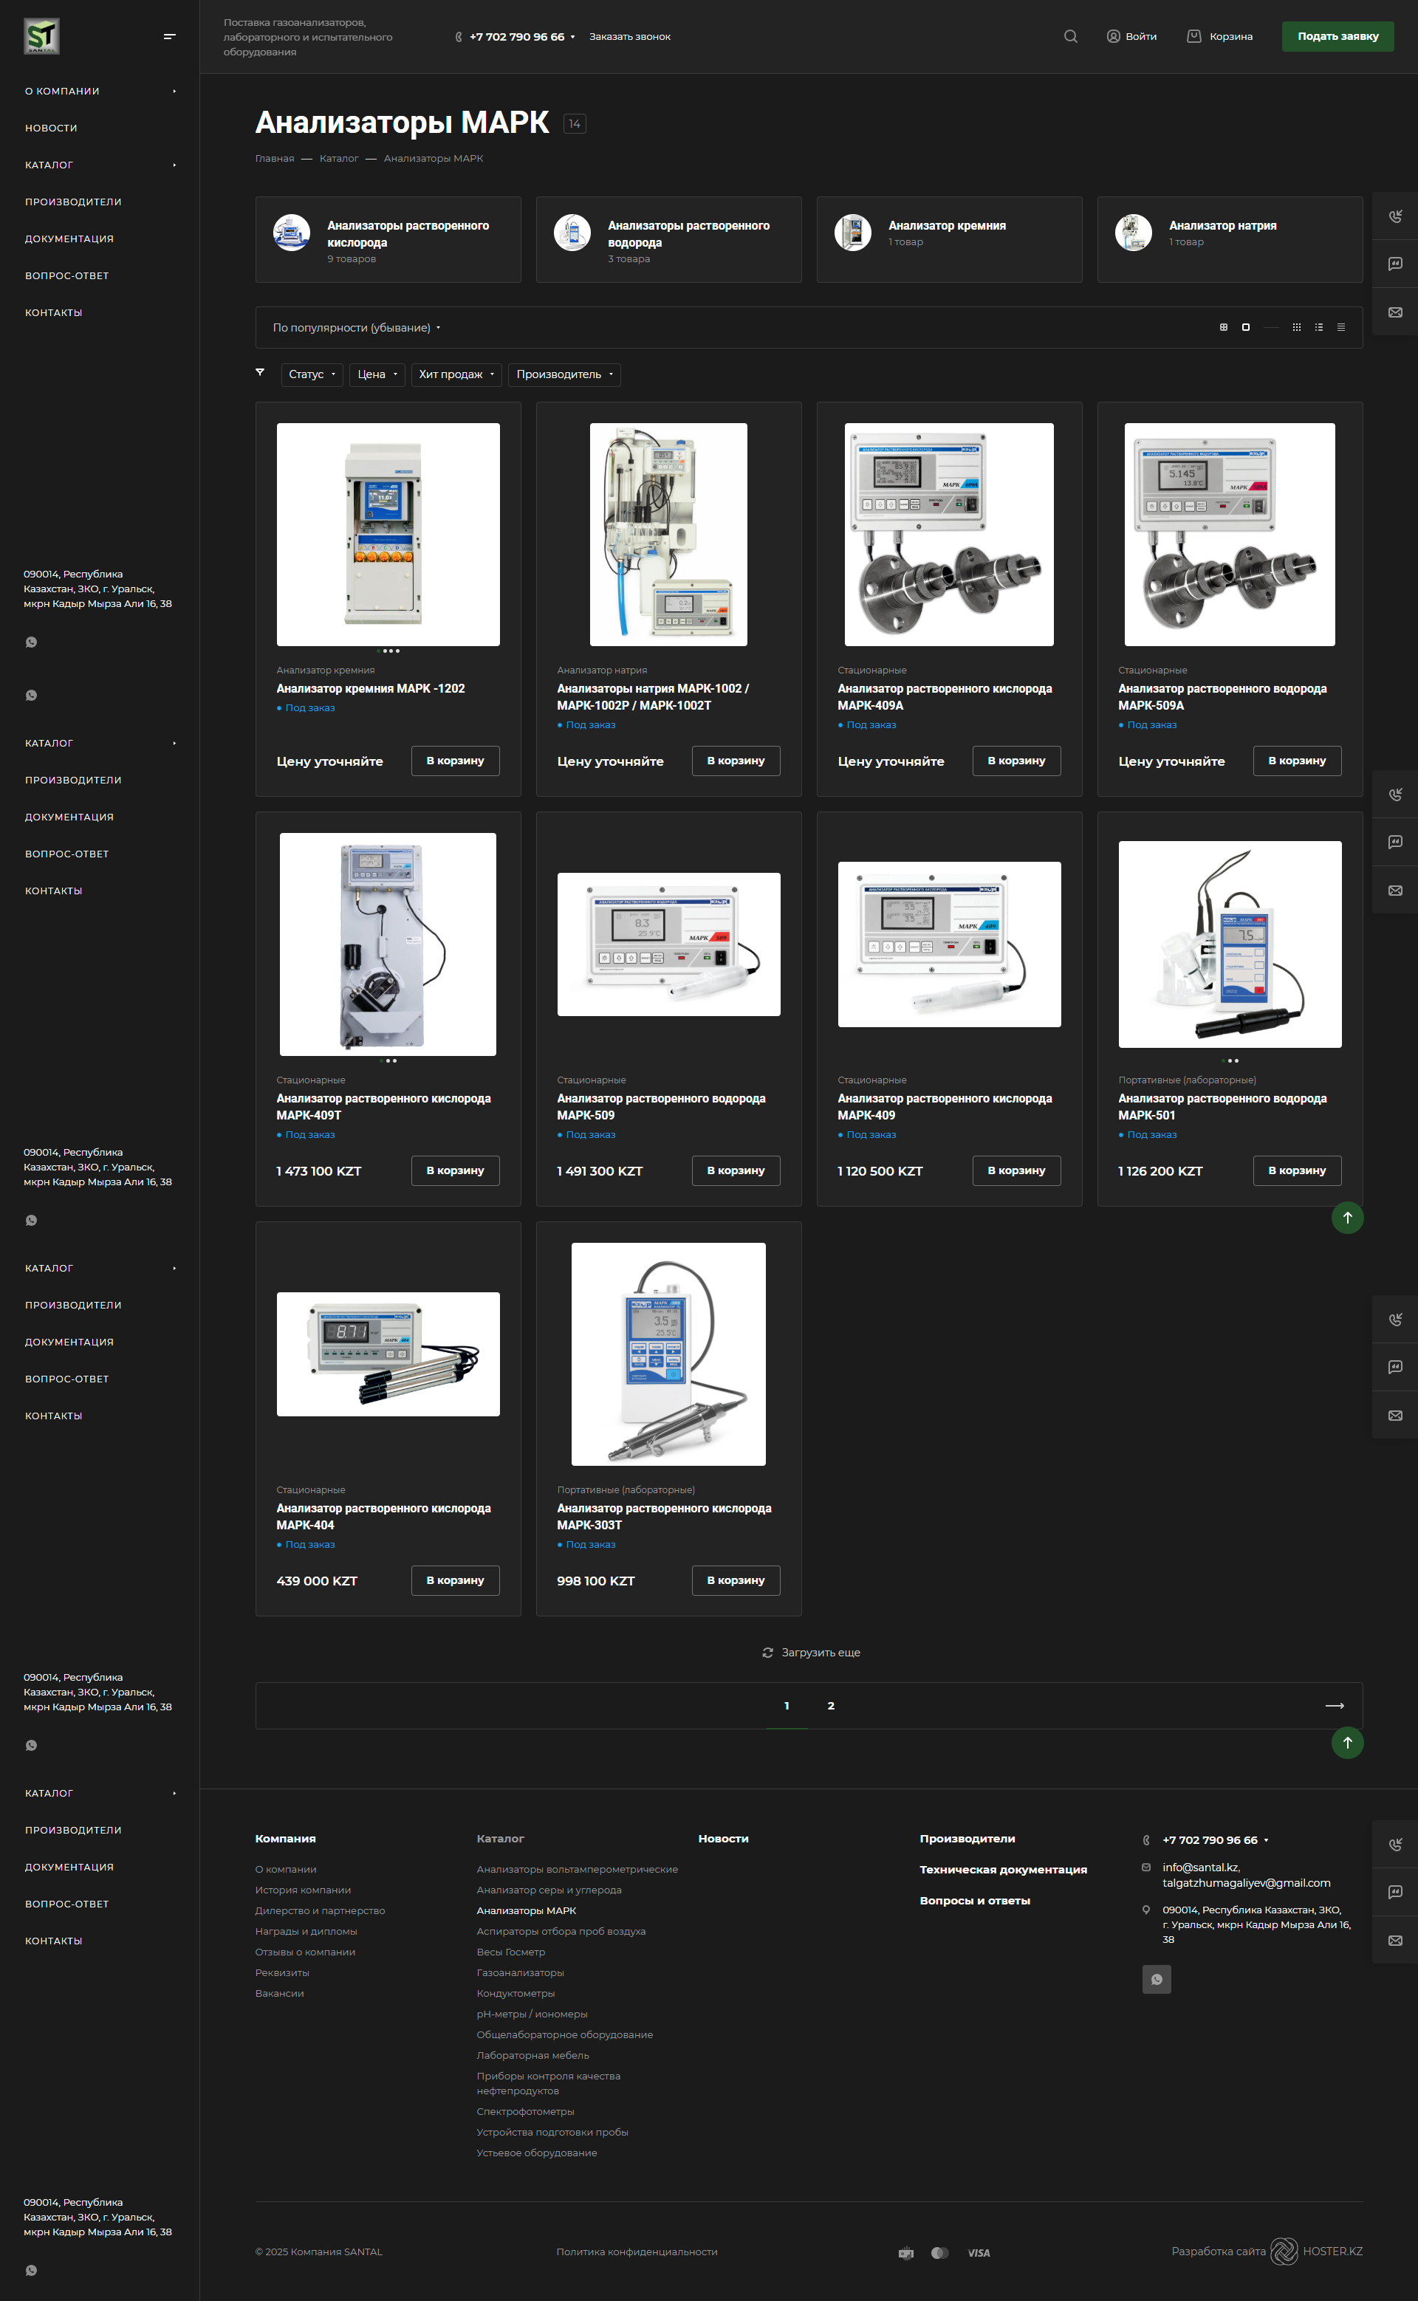Image resolution: width=1418 pixels, height=2301 pixels.
Task: Switch to list view with bullets
Action: (x=1318, y=327)
